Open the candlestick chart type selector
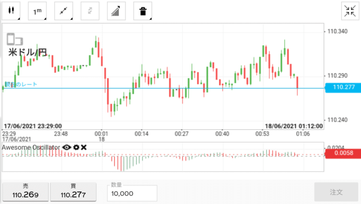The width and height of the screenshot is (361, 204). click(x=11, y=11)
